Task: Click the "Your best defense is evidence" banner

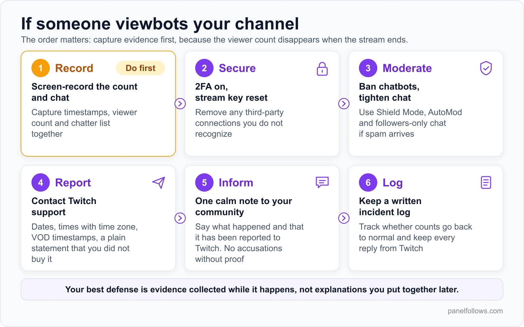Action: (262, 289)
